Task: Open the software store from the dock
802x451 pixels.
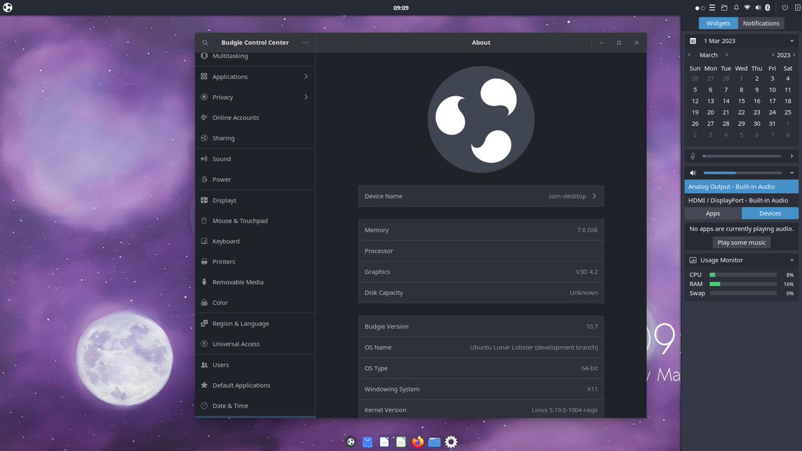Action: [368, 442]
